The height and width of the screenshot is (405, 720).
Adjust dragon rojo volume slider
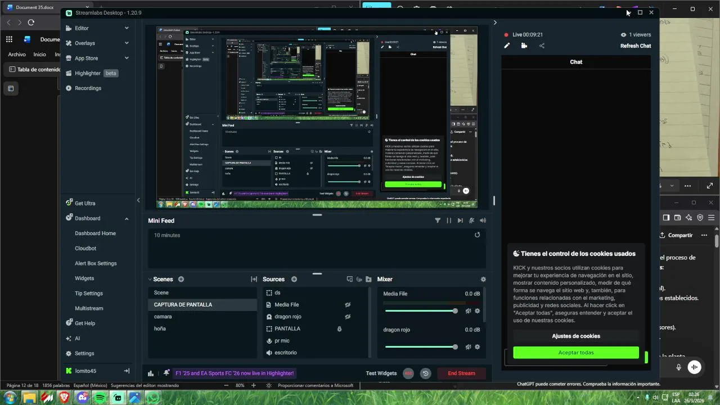pyautogui.click(x=420, y=347)
